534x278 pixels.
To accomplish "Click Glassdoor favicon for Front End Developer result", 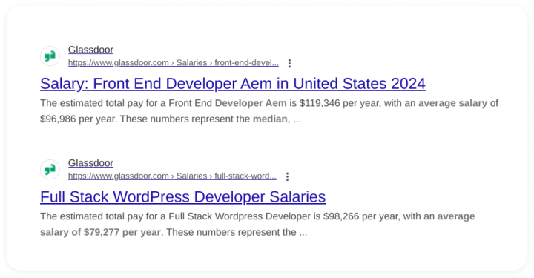I will point(50,56).
